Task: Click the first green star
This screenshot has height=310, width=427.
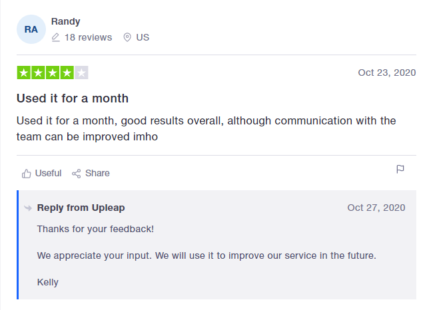Action: (x=24, y=73)
